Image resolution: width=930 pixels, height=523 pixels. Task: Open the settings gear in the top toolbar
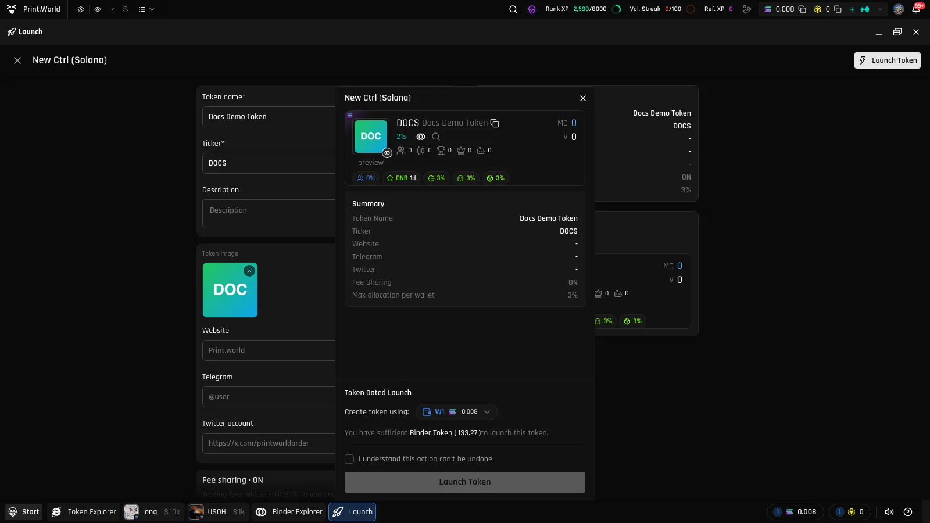click(x=81, y=9)
